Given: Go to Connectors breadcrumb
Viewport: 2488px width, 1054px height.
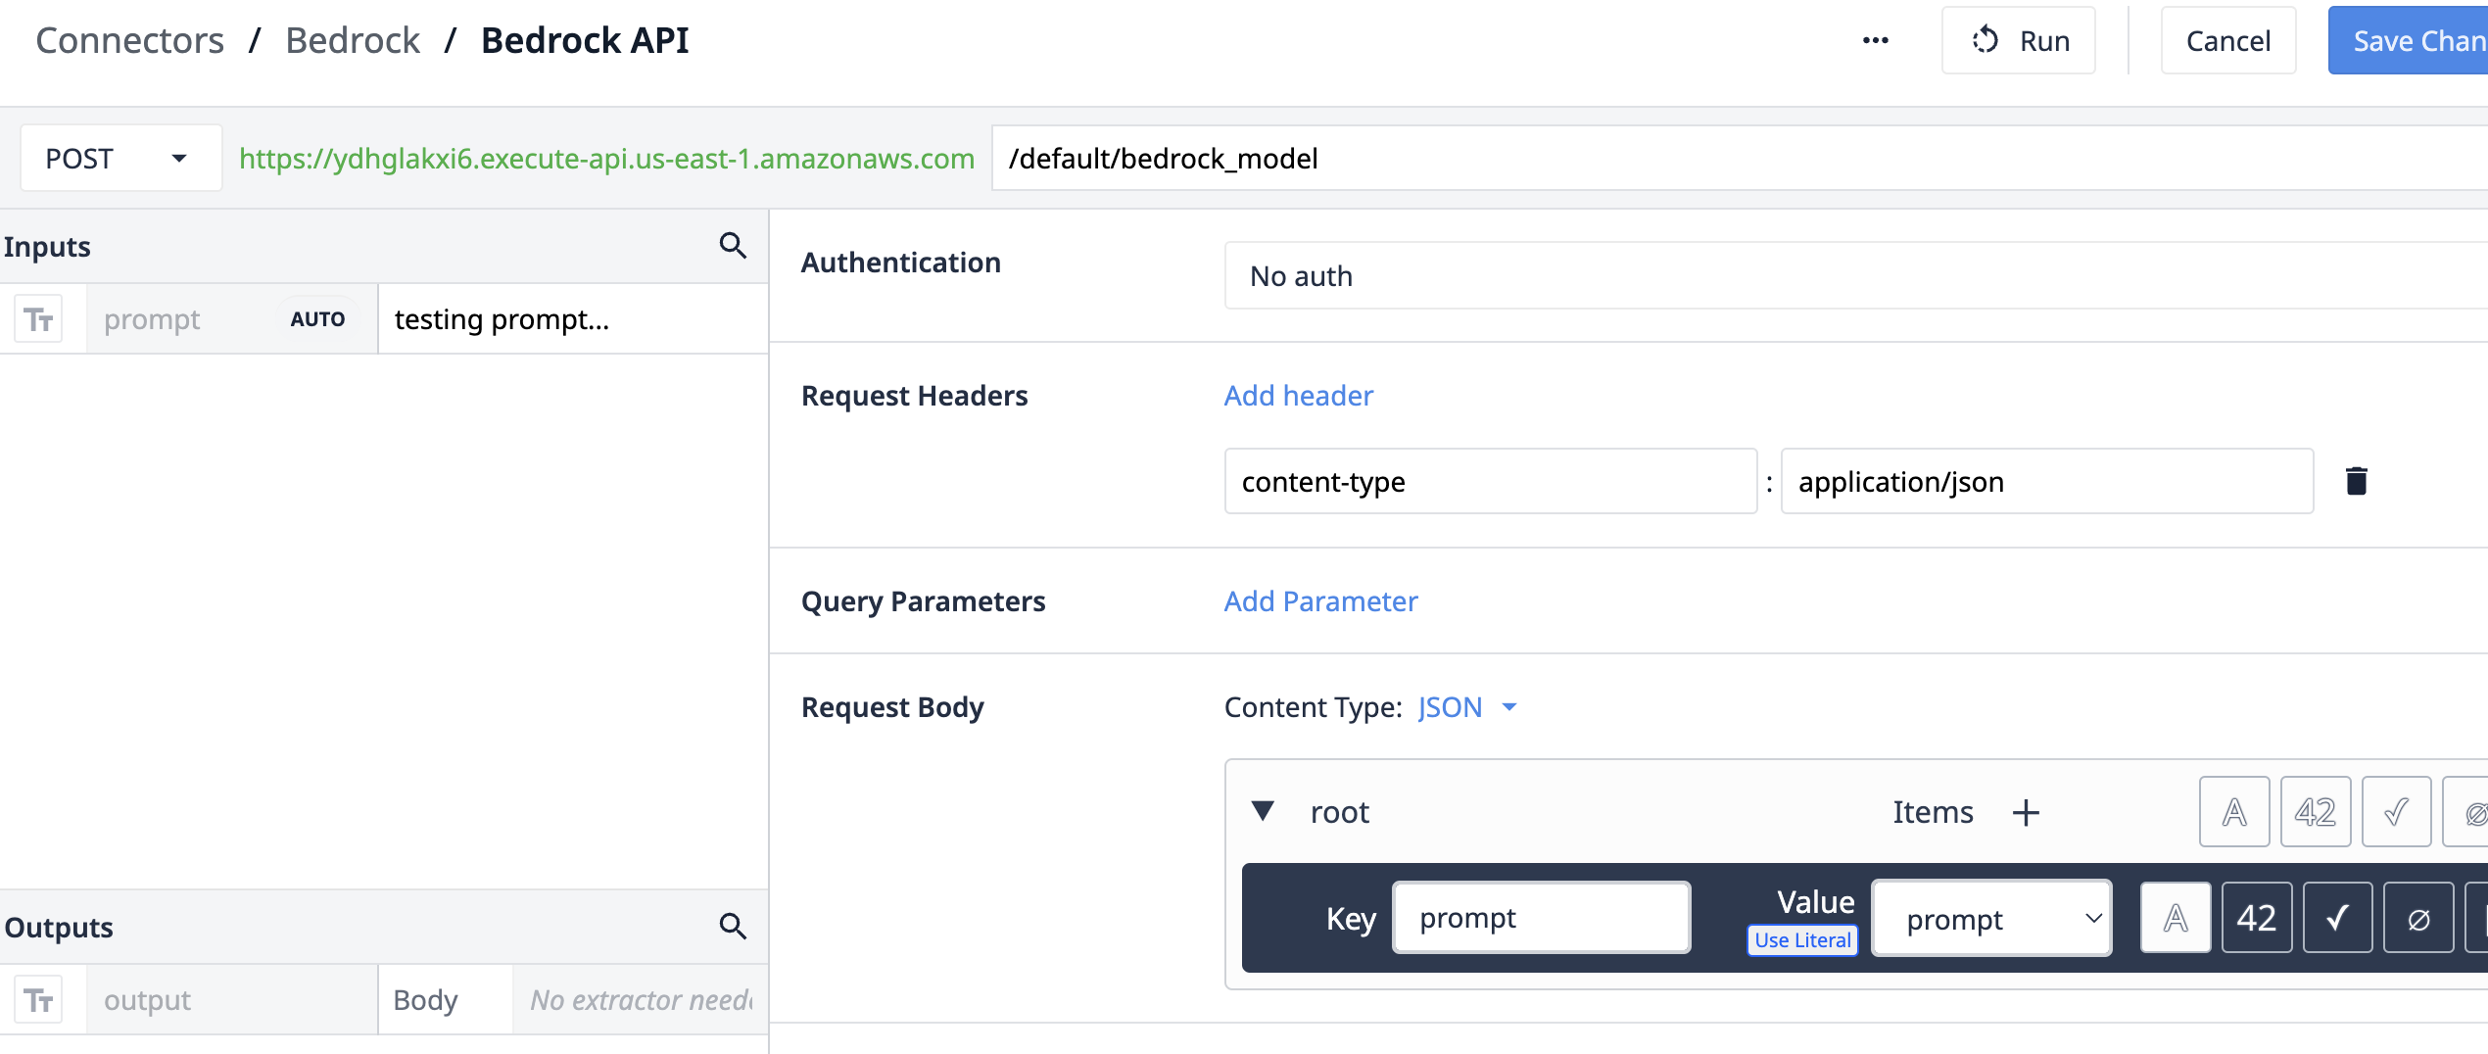Looking at the screenshot, I should click(x=129, y=40).
